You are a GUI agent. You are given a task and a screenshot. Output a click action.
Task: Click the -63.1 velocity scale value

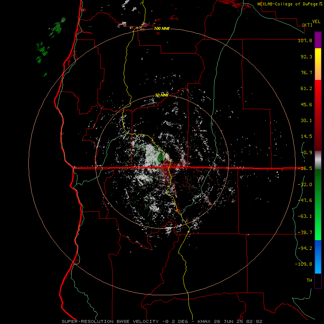(305, 216)
